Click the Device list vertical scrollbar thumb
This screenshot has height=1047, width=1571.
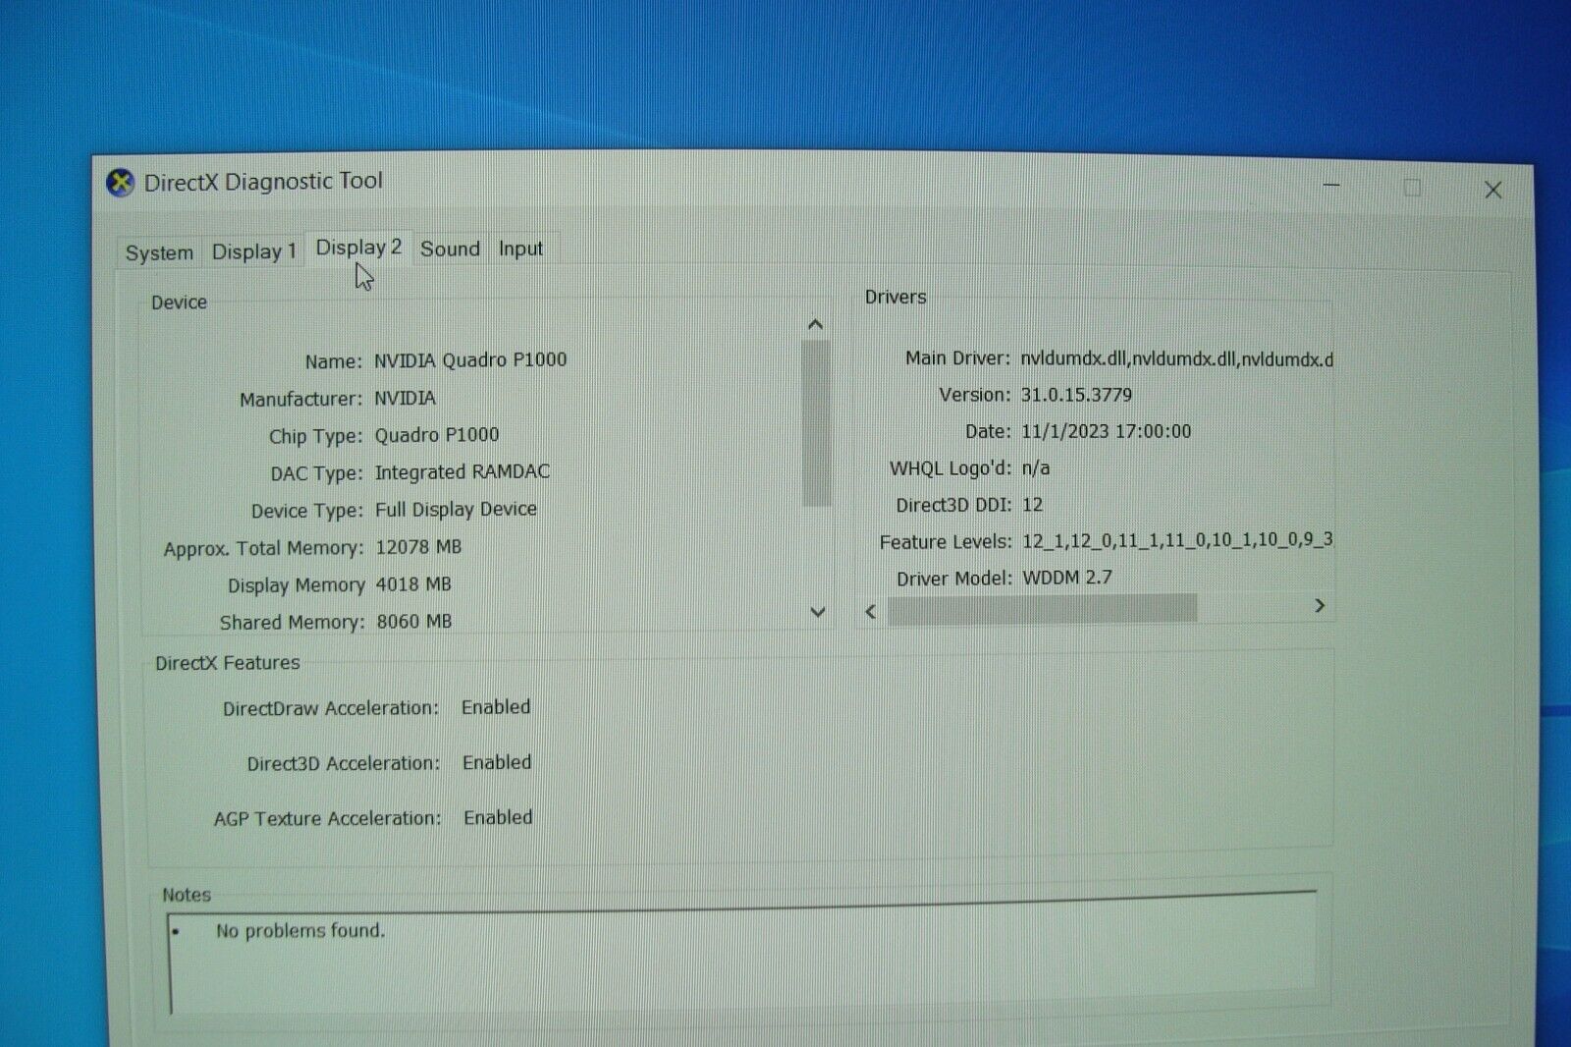(816, 423)
